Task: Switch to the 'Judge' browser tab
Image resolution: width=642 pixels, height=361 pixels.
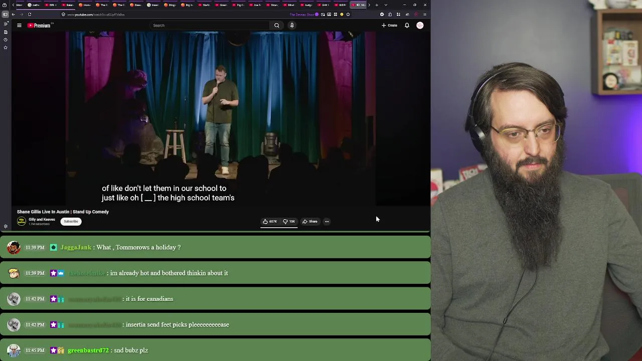Action: coord(306,5)
